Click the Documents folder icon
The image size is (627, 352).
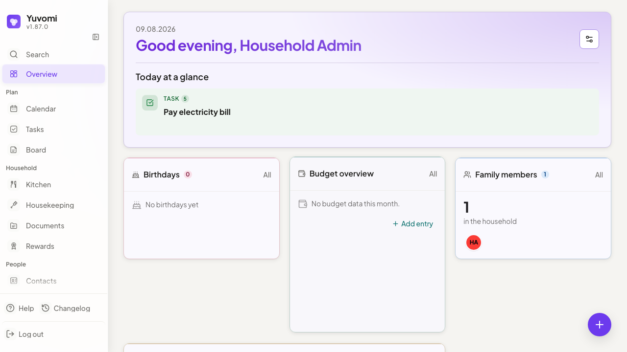point(14,226)
